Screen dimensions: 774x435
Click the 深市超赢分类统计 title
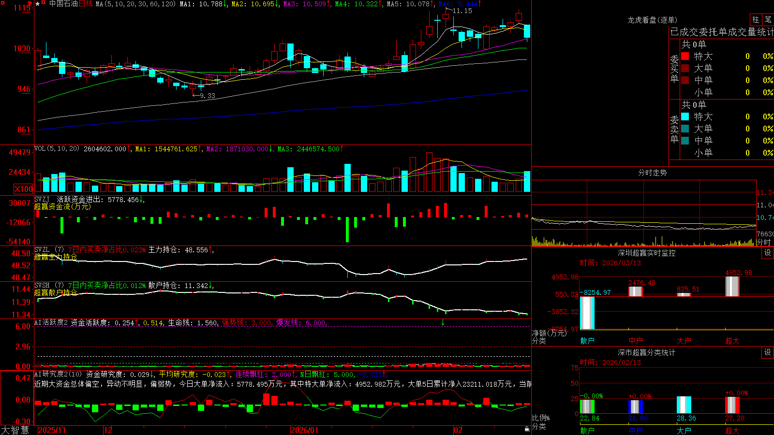(x=646, y=352)
